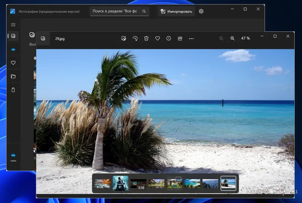Click the gallery header icon in Photos window
The height and width of the screenshot is (203, 302).
[32, 35]
